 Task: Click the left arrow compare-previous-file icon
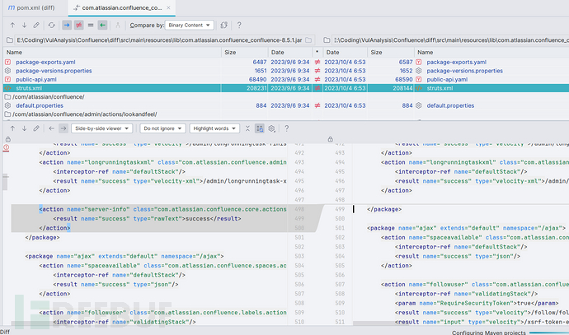pyautogui.click(x=51, y=128)
